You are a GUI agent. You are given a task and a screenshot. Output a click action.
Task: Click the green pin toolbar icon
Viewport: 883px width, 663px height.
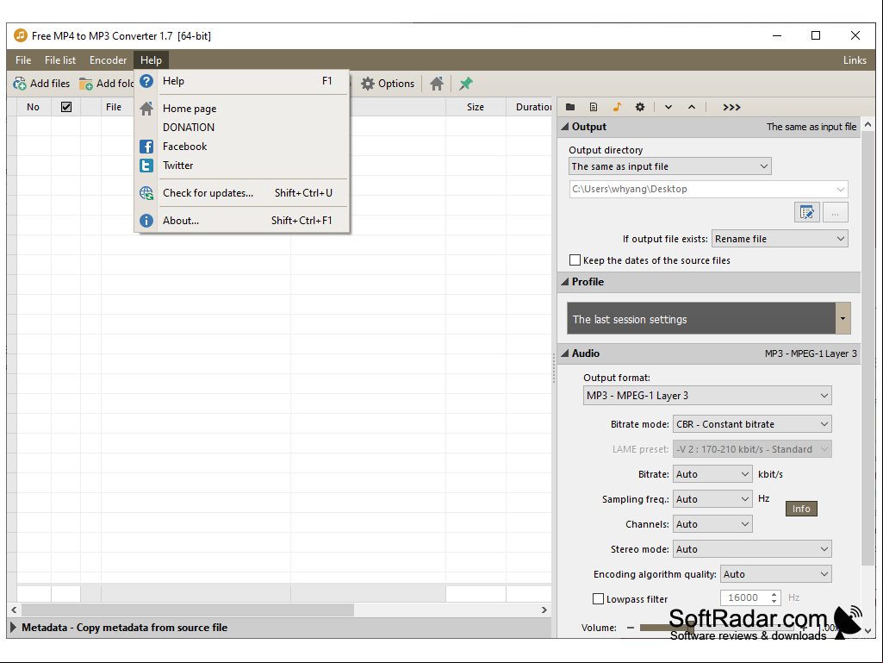tap(466, 84)
